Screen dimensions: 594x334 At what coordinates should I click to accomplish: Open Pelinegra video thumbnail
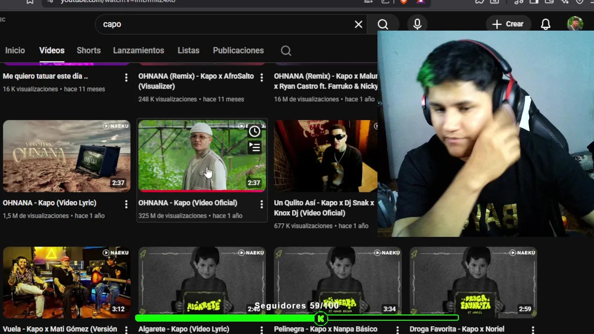click(x=337, y=282)
